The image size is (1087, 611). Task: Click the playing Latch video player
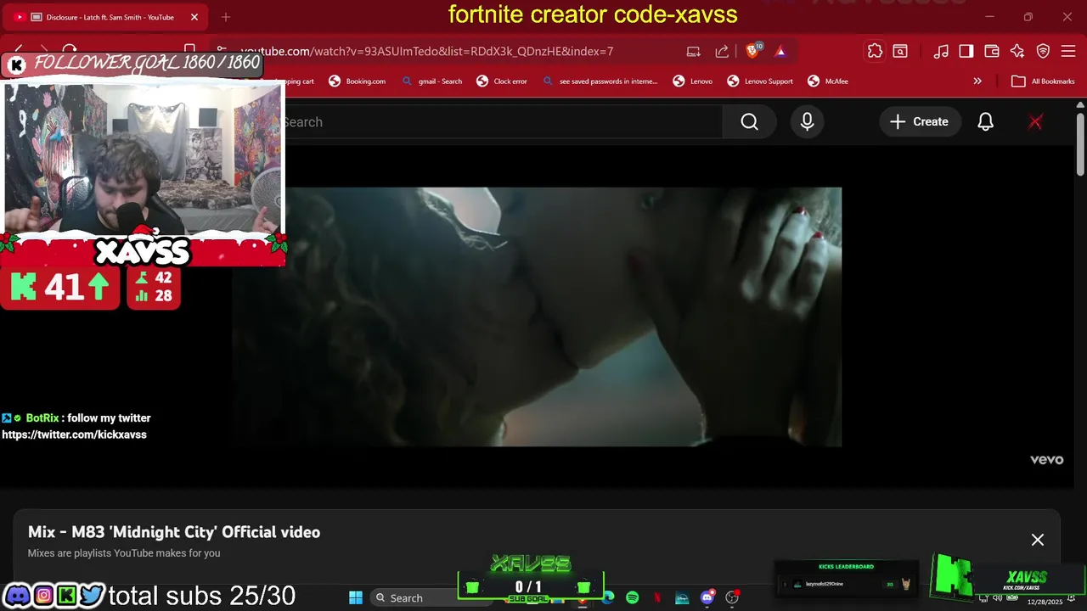pos(537,317)
